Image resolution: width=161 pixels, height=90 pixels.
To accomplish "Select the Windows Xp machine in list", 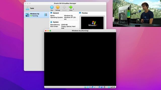I will pyautogui.click(x=36, y=15).
